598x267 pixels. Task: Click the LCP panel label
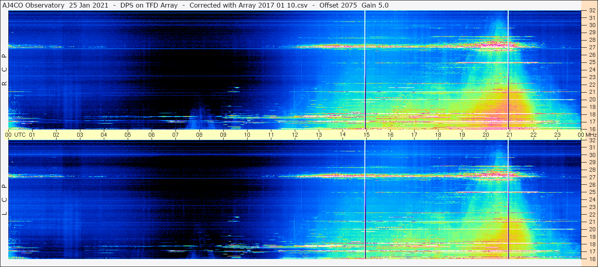click(x=4, y=199)
